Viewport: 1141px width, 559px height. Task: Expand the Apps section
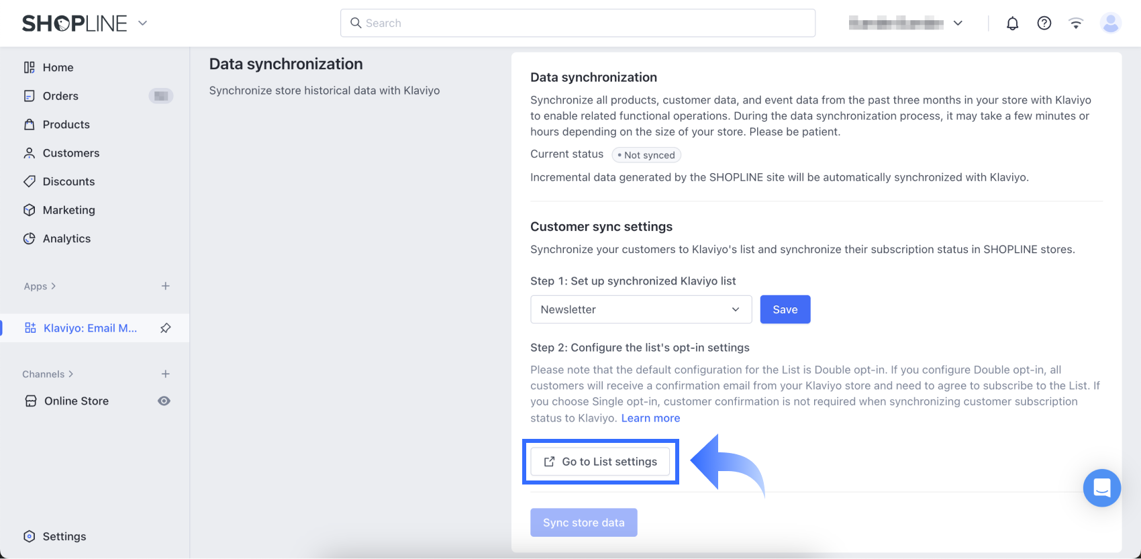click(x=40, y=287)
